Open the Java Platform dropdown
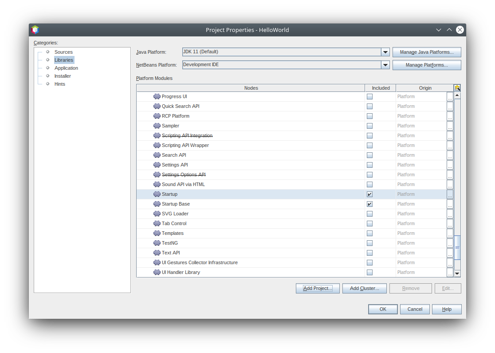495x353 pixels. (385, 52)
